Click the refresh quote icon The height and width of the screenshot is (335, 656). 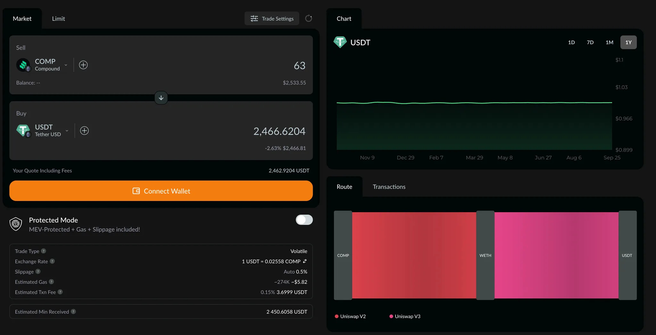click(308, 19)
